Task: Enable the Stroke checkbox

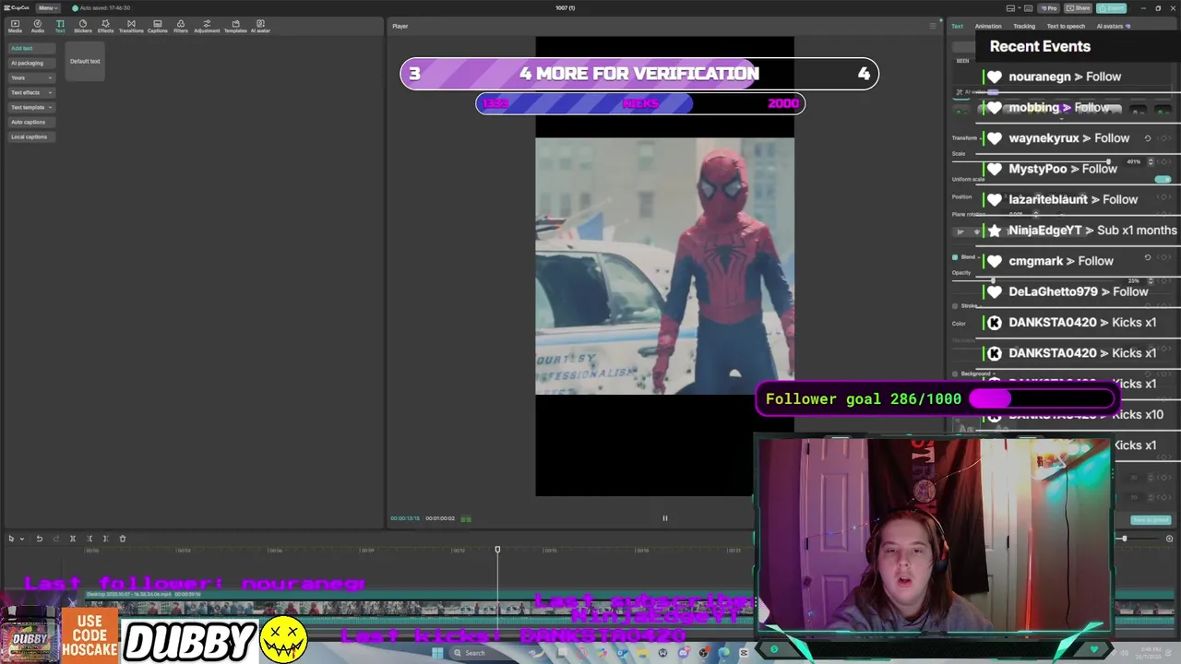Action: click(955, 305)
